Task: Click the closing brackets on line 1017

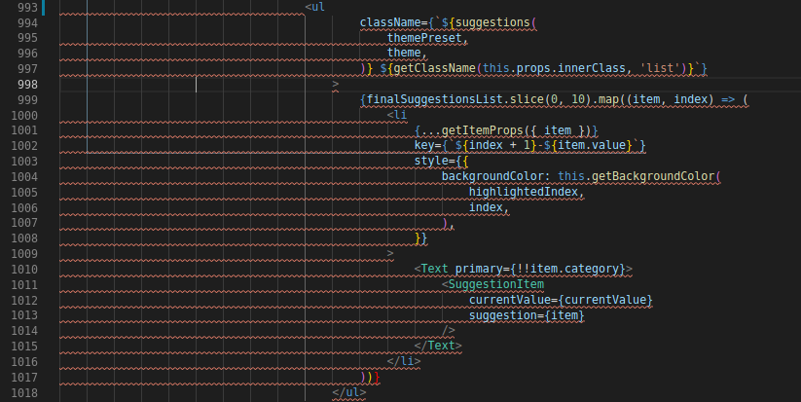Action: (x=371, y=377)
